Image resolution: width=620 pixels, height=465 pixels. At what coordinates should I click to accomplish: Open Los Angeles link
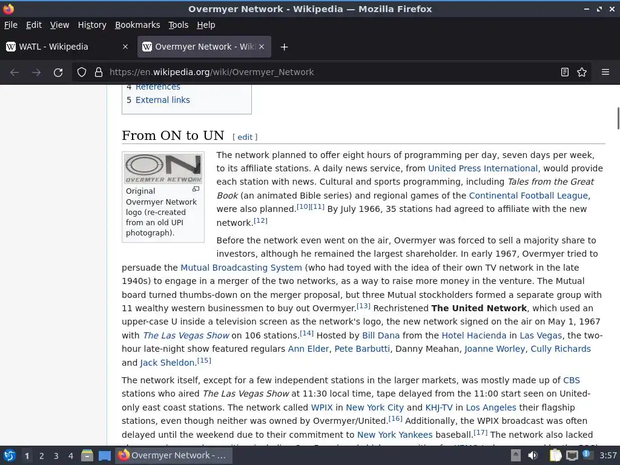(x=491, y=407)
